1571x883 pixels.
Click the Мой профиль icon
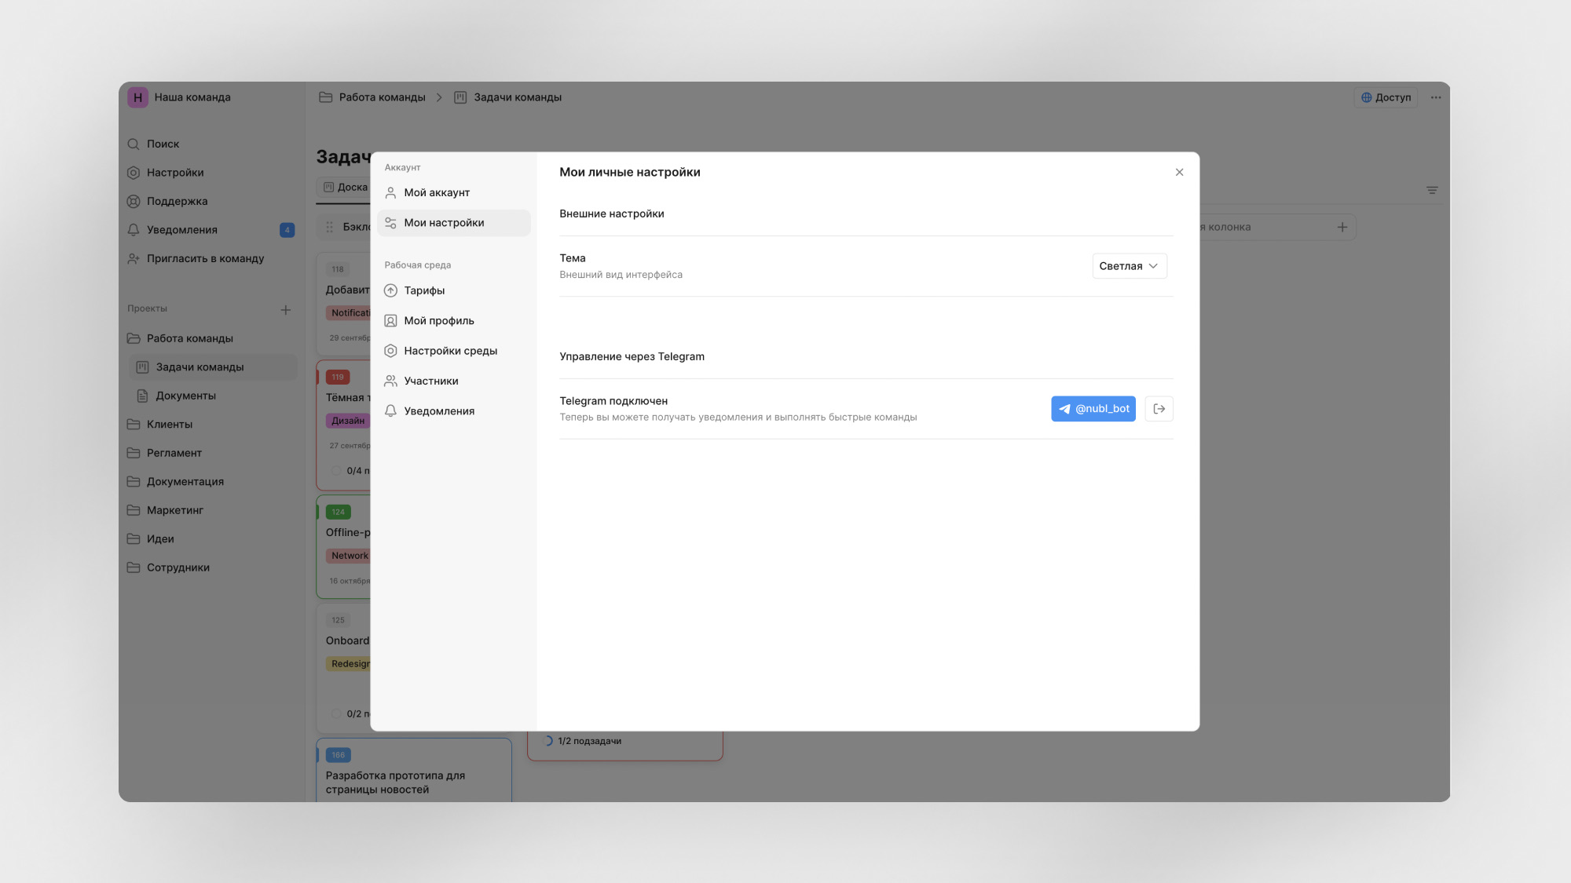390,321
